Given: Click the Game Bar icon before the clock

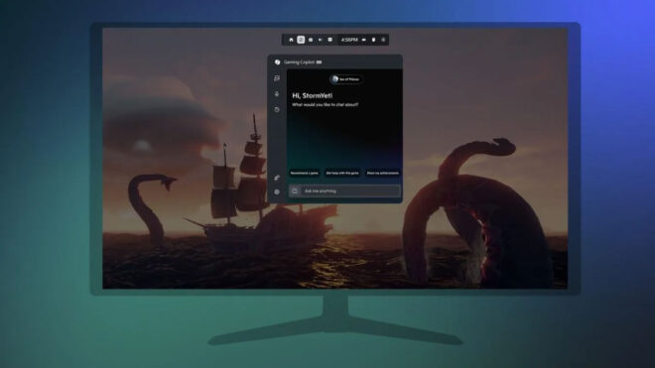Looking at the screenshot, I should point(330,40).
